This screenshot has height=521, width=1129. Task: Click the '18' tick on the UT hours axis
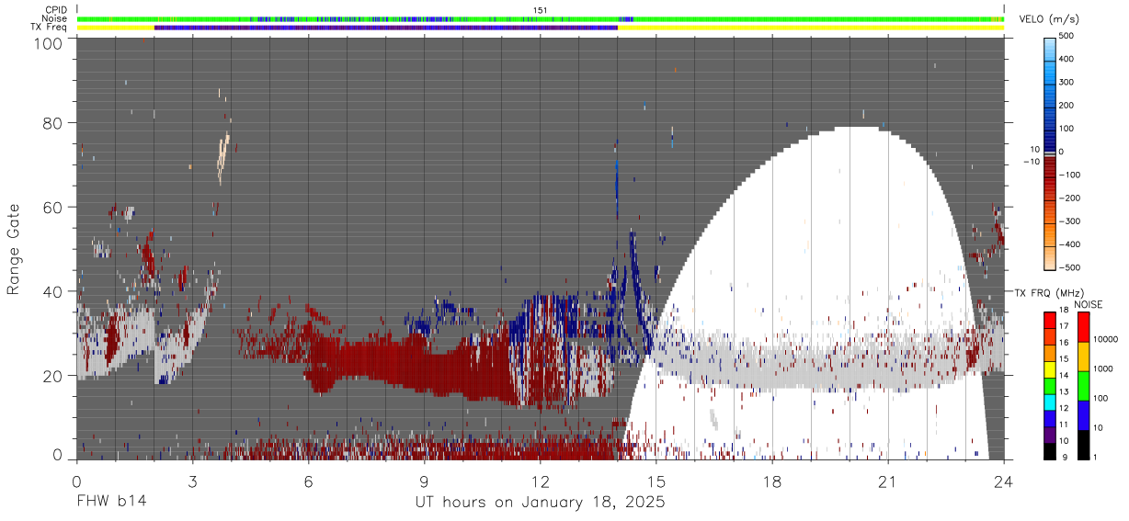click(x=772, y=481)
